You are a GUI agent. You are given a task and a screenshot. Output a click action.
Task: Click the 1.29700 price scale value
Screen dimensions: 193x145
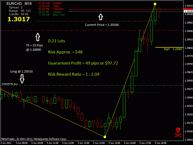coord(189,64)
